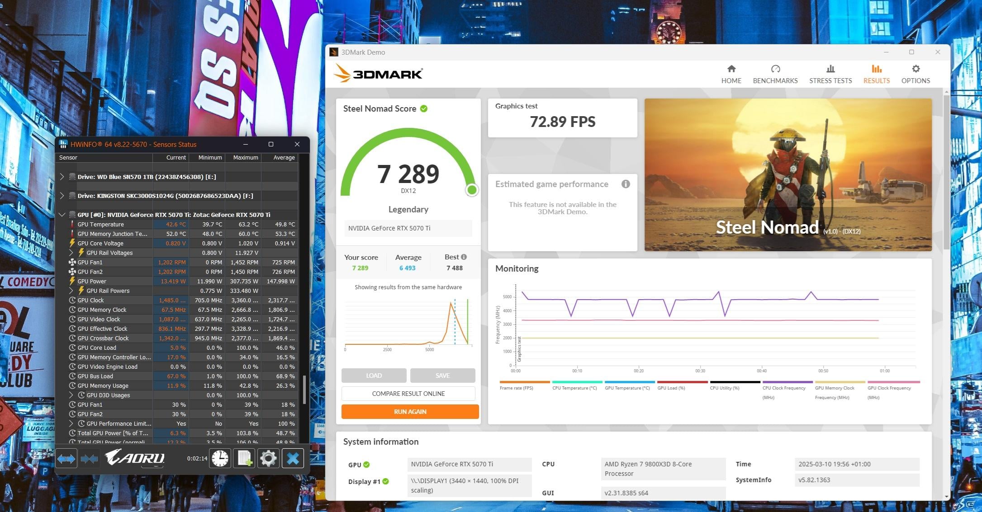Click the start logging sheet icon
The height and width of the screenshot is (512, 982).
click(244, 459)
